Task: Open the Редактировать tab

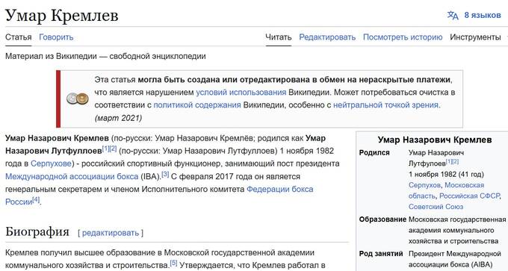Action: [327, 37]
